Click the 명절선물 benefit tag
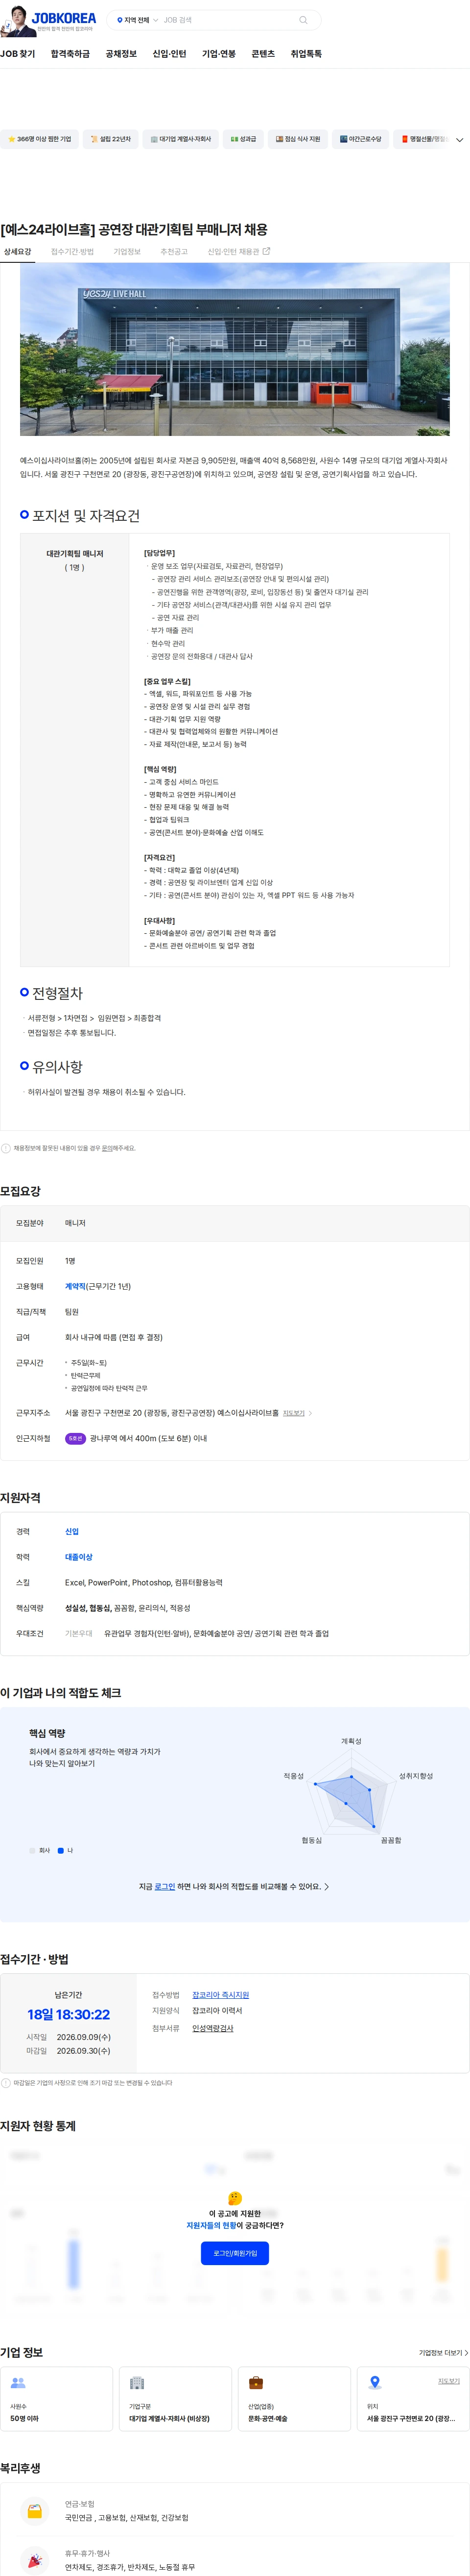The image size is (470, 2576). (x=423, y=139)
